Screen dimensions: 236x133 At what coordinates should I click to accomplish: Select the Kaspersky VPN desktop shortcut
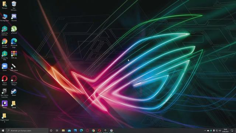(x=4, y=56)
